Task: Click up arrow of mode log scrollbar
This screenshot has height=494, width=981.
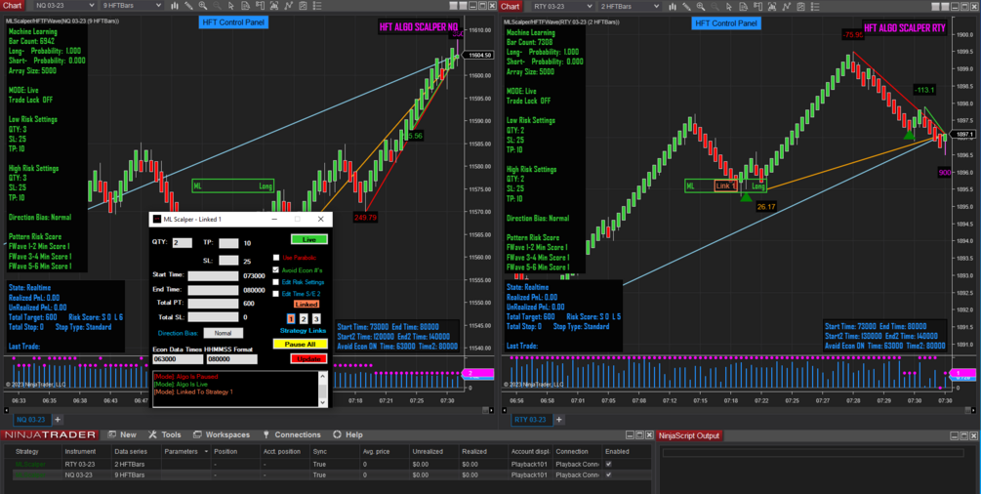Action: click(323, 376)
